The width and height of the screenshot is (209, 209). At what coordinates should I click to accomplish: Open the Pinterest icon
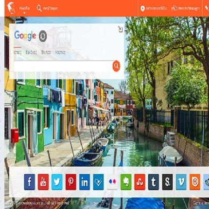[71, 182]
